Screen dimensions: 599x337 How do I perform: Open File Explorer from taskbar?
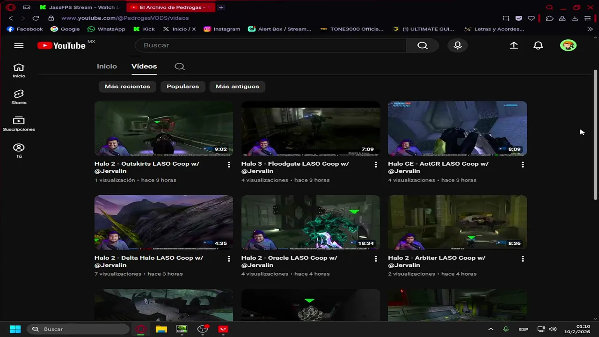click(x=161, y=329)
